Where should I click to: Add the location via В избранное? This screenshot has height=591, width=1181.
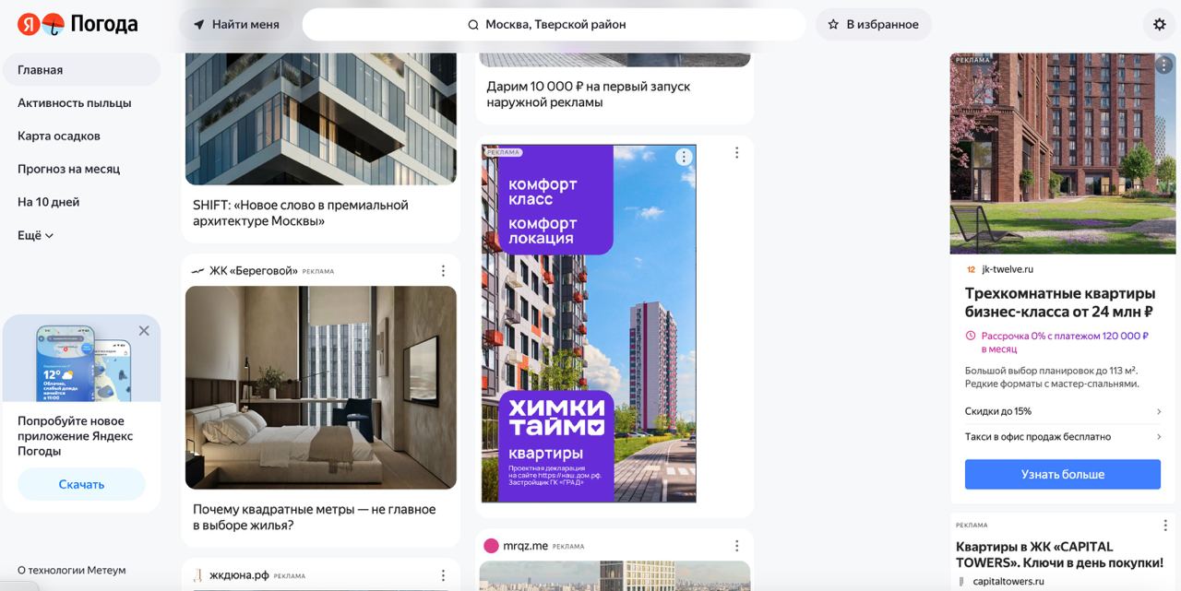(873, 24)
